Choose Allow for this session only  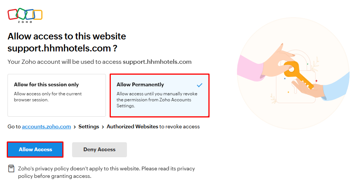pyautogui.click(x=57, y=95)
